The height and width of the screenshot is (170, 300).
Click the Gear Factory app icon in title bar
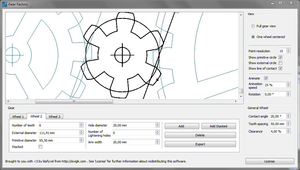[x=4, y=4]
